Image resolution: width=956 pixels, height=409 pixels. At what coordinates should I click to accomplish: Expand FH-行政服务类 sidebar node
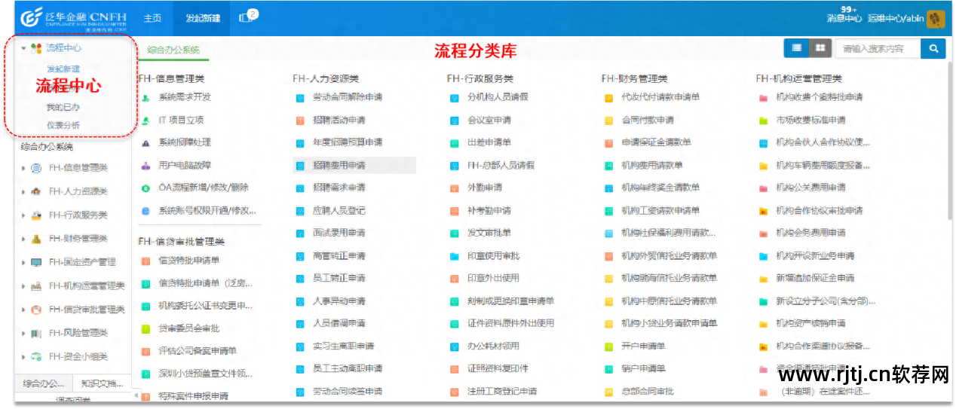[23, 215]
